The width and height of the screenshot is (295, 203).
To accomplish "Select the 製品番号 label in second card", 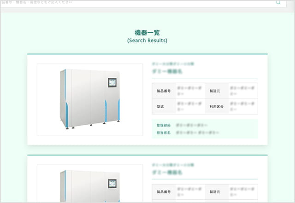I will 164,191.
